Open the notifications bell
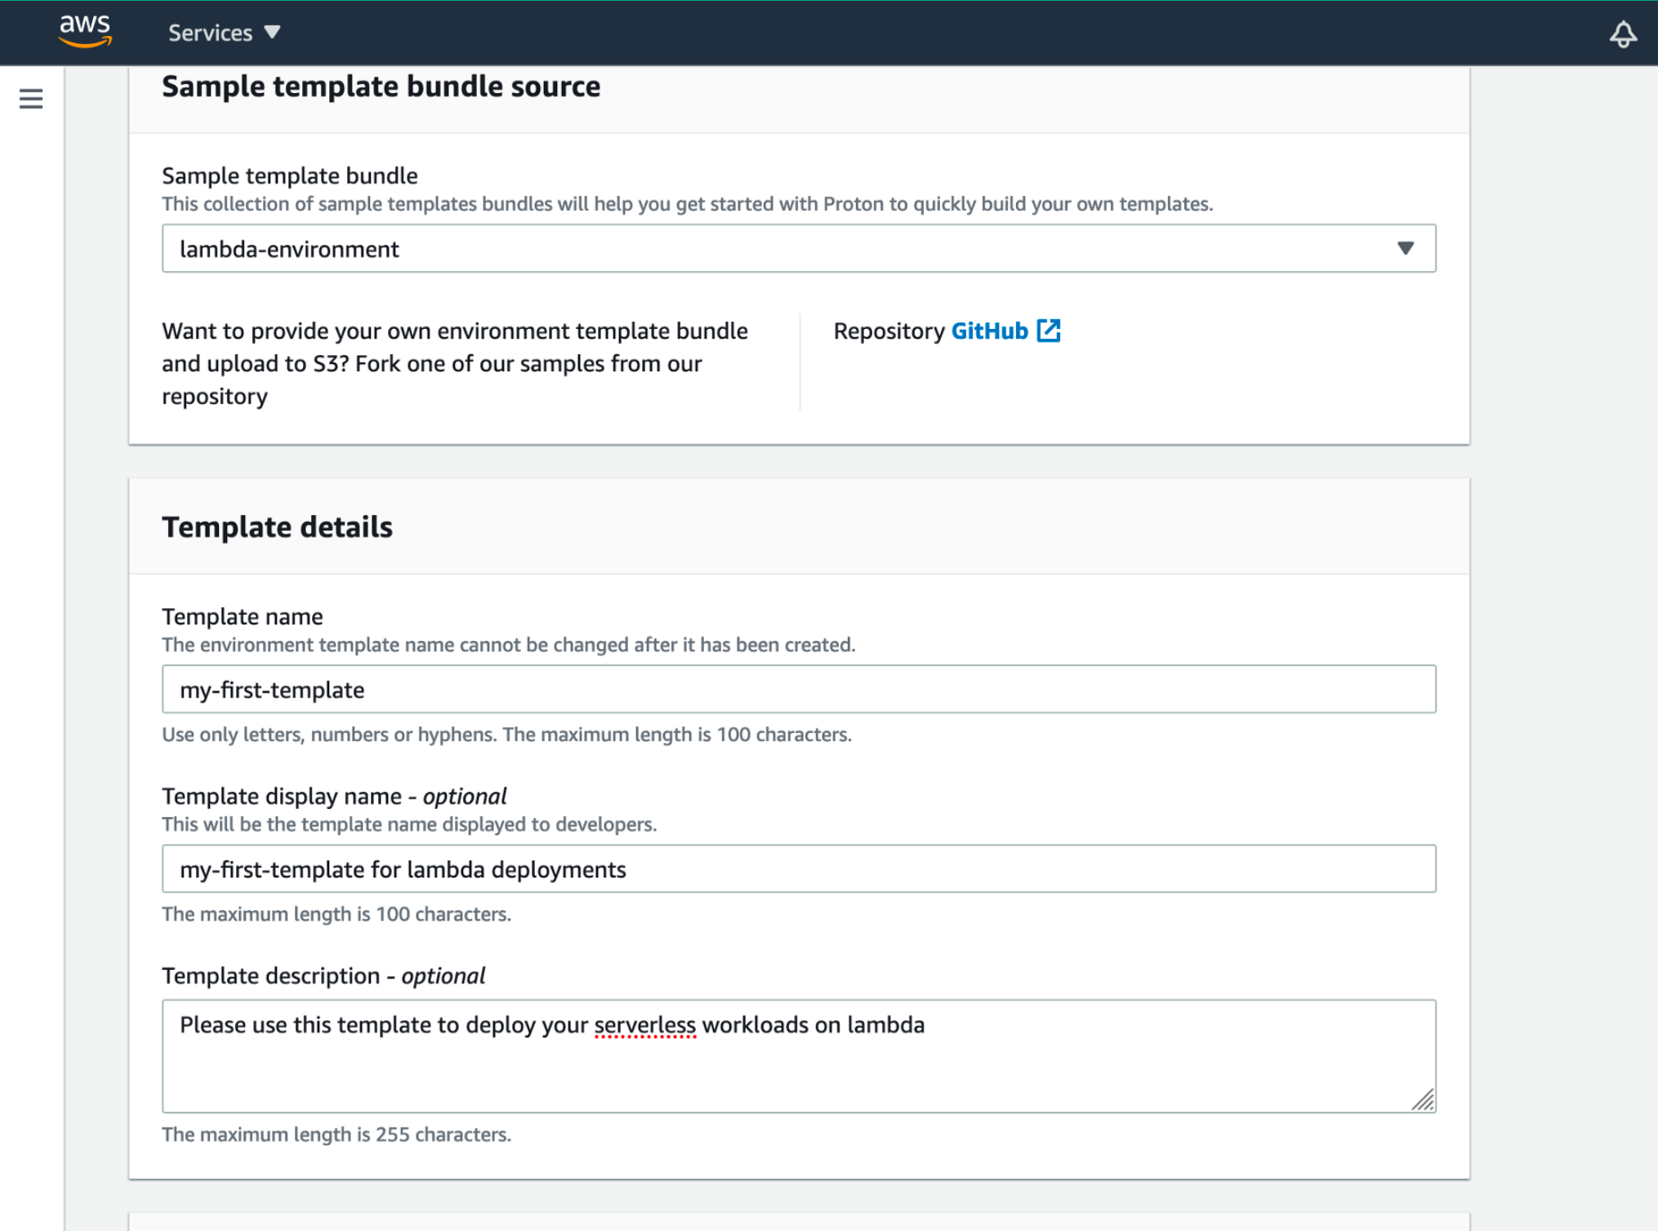1658x1231 pixels. pos(1622,34)
